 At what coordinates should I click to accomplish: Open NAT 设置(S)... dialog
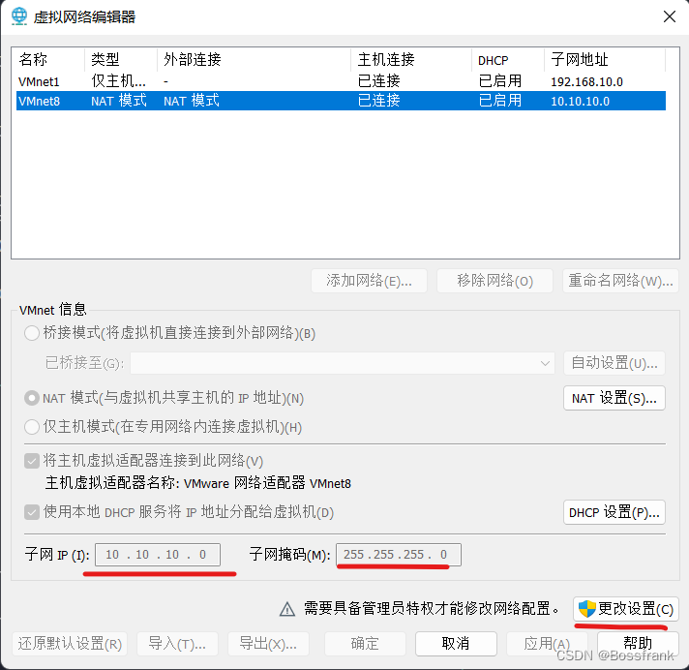[614, 398]
